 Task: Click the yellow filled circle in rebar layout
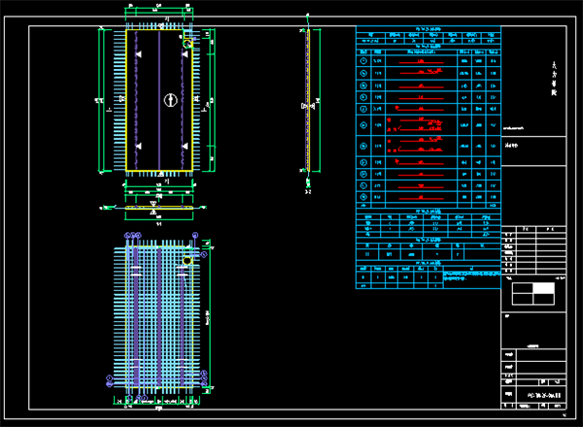point(187,261)
